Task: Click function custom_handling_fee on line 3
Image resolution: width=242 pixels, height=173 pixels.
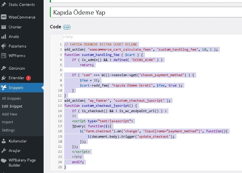Action: click(92, 55)
